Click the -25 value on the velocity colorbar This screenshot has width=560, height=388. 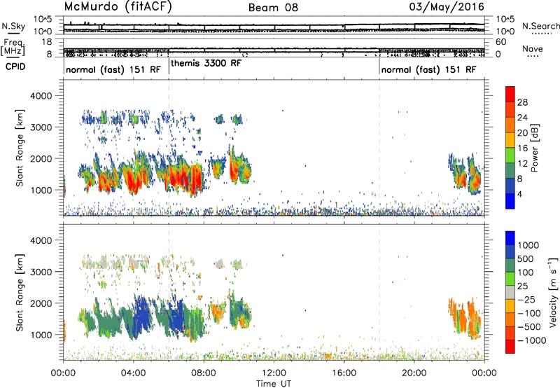[x=526, y=300]
